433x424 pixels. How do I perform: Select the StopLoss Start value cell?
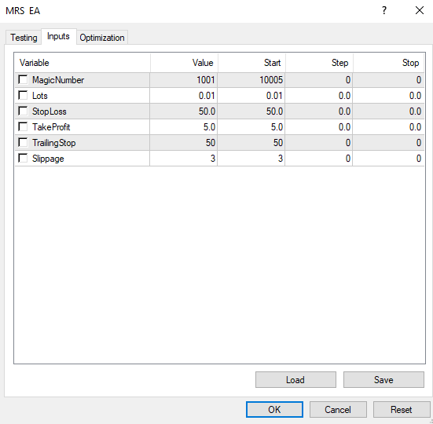(x=251, y=111)
